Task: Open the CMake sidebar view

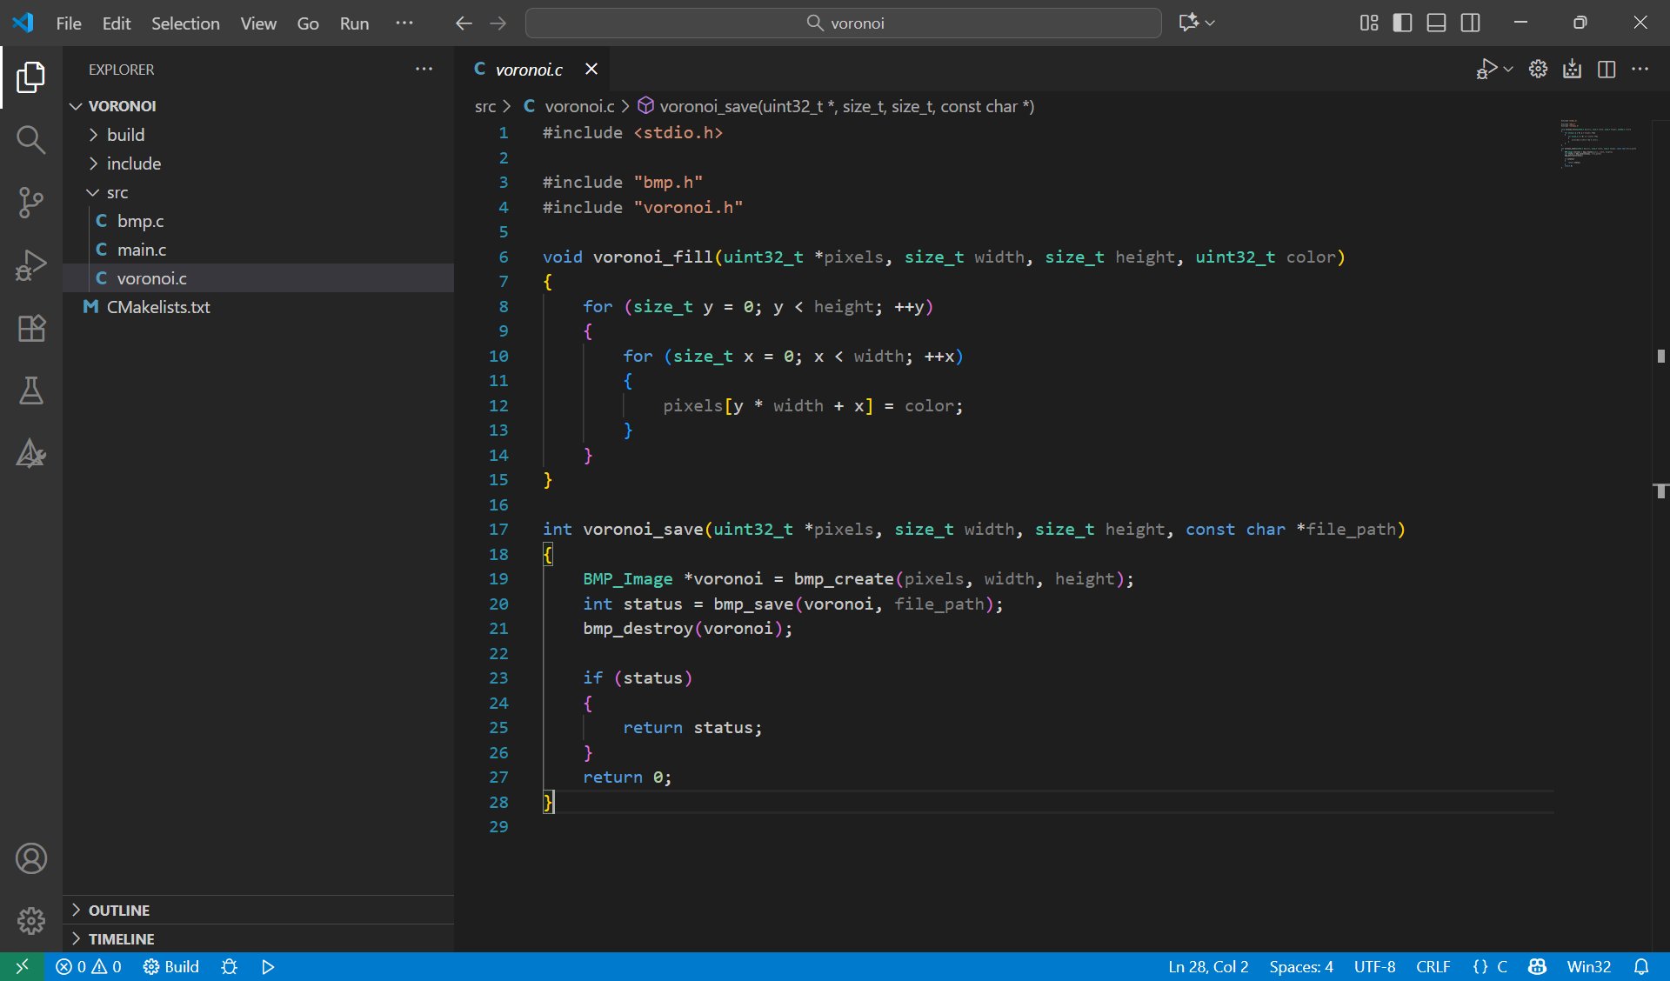Action: [x=31, y=454]
